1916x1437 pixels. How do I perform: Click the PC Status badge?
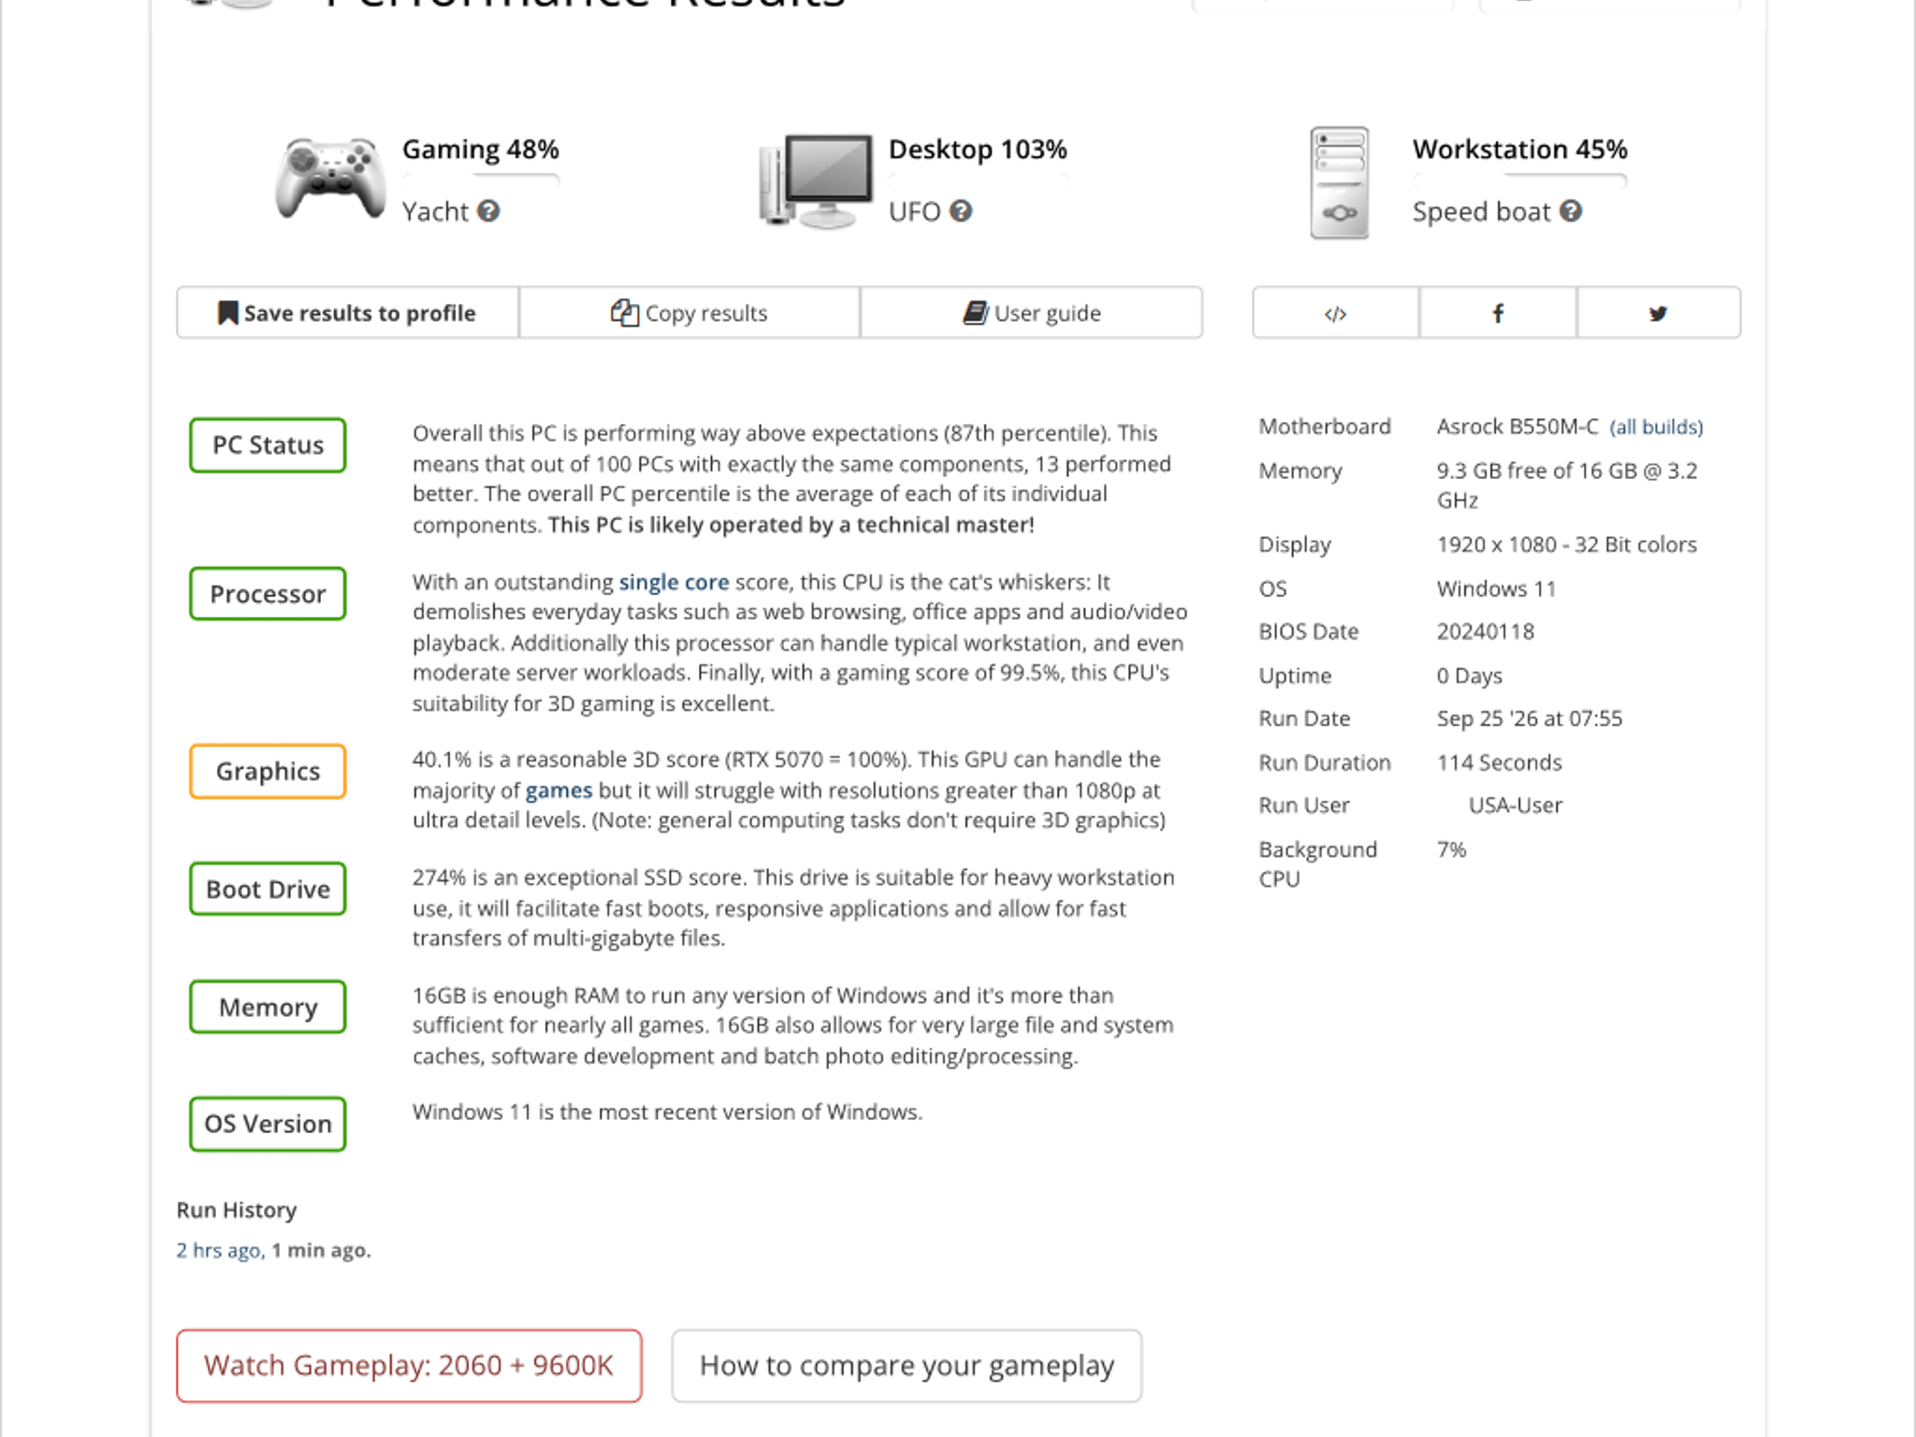[268, 445]
